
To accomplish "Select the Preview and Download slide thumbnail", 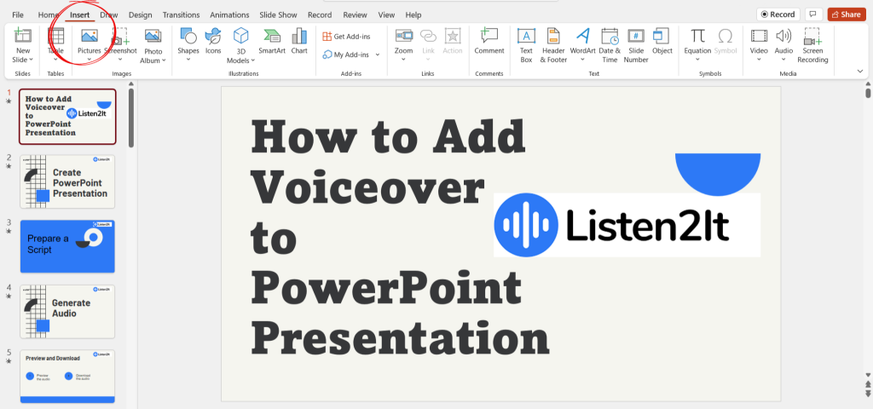I will click(67, 376).
